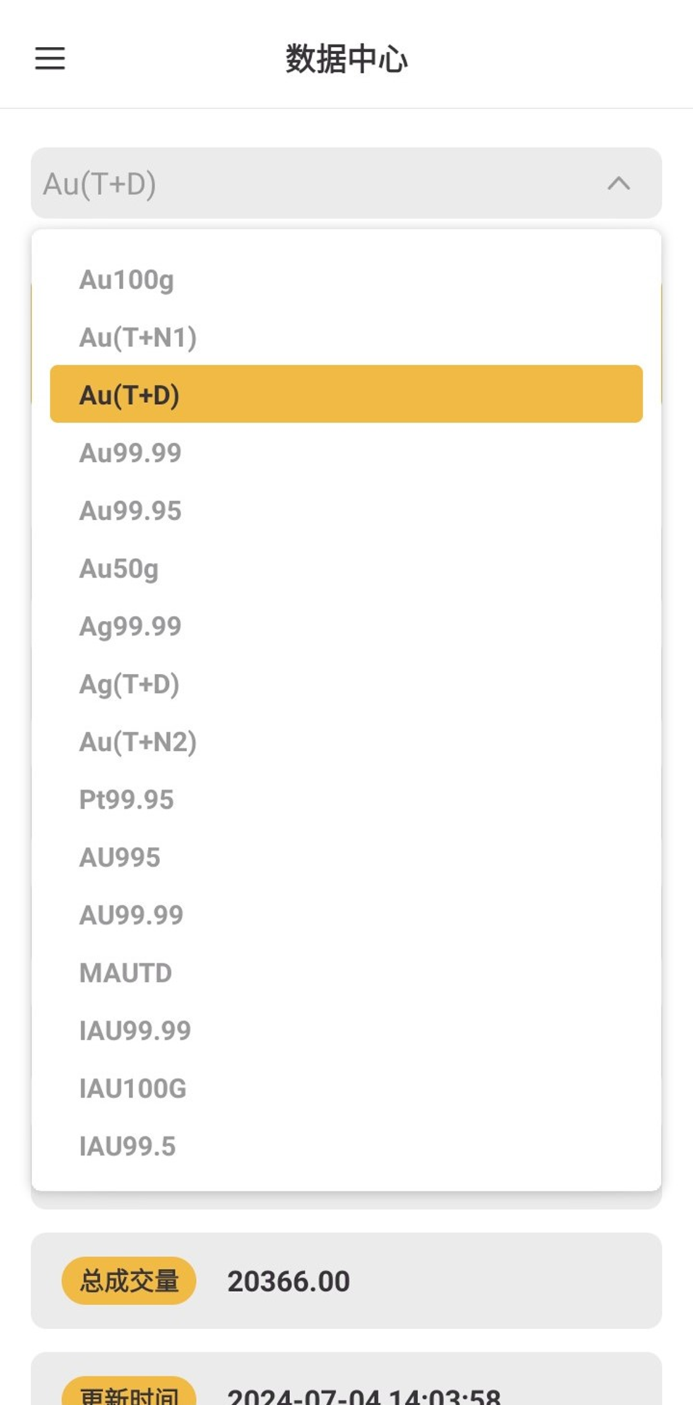The height and width of the screenshot is (1405, 693).
Task: Select Au(T+N2) from the list
Action: tap(138, 742)
